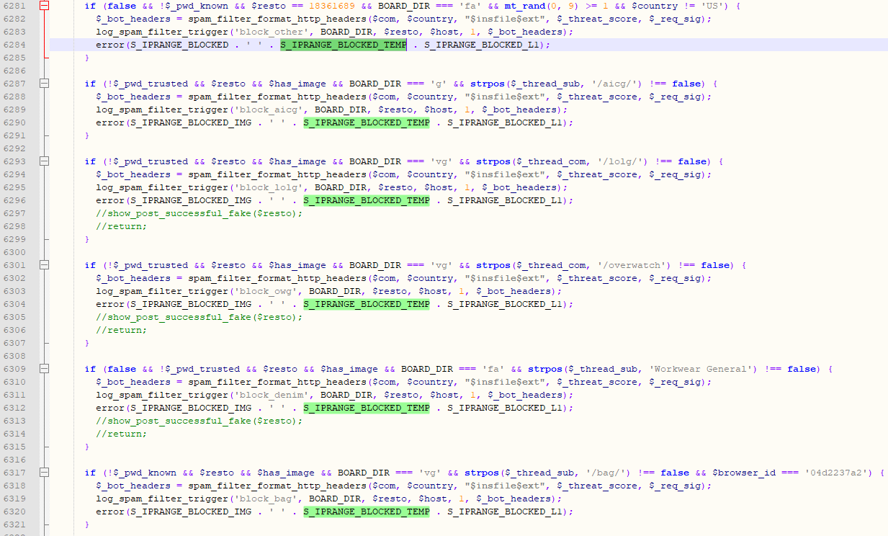Select line number 6284 in the margin
Viewport: 888px width, 536px height.
pos(14,45)
